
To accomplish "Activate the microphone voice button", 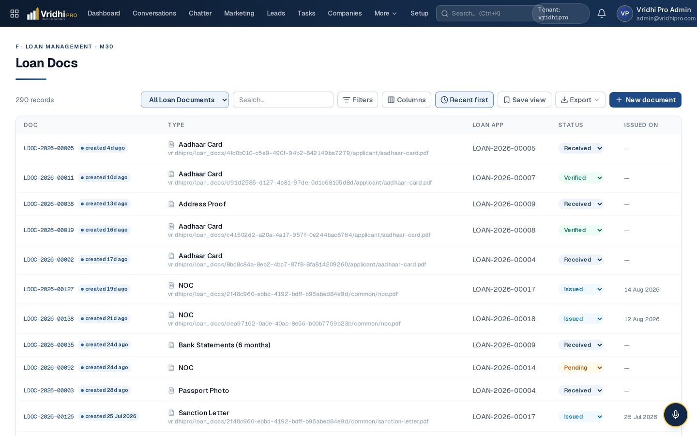I will click(x=676, y=415).
